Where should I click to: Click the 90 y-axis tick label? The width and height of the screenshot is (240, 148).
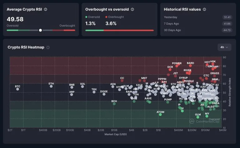(224, 57)
